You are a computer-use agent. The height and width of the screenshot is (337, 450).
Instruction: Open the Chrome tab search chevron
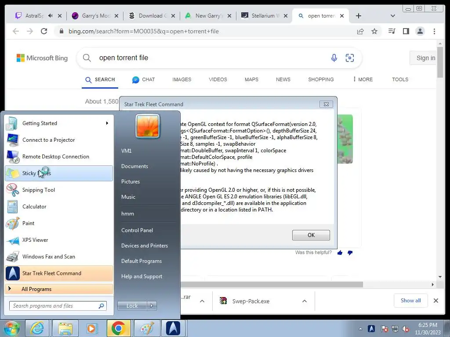point(393,16)
